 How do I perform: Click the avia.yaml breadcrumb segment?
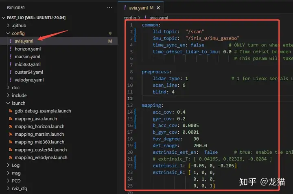[x=159, y=18]
